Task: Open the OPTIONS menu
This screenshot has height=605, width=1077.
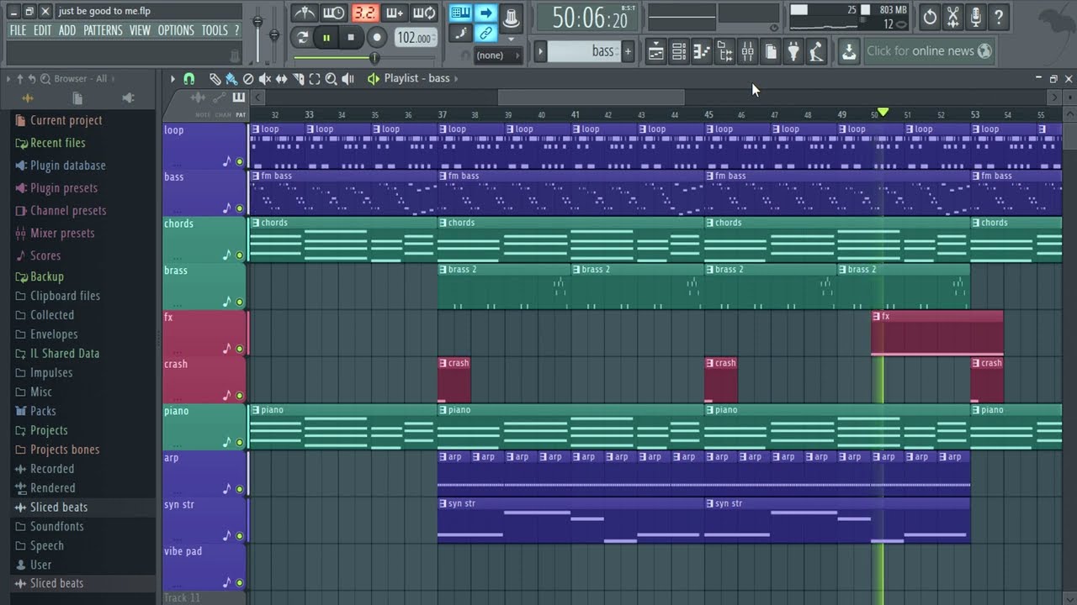Action: tap(176, 30)
